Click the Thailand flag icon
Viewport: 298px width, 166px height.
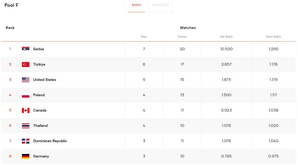26,126
